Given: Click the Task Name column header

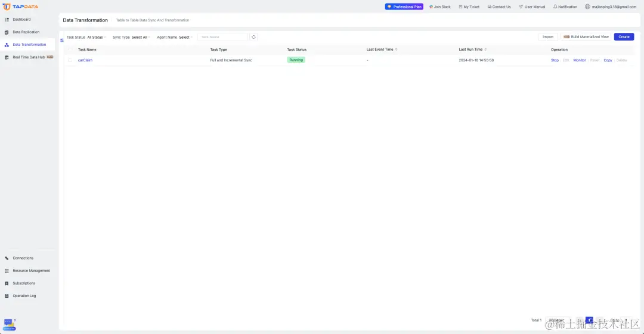Looking at the screenshot, I should [87, 50].
